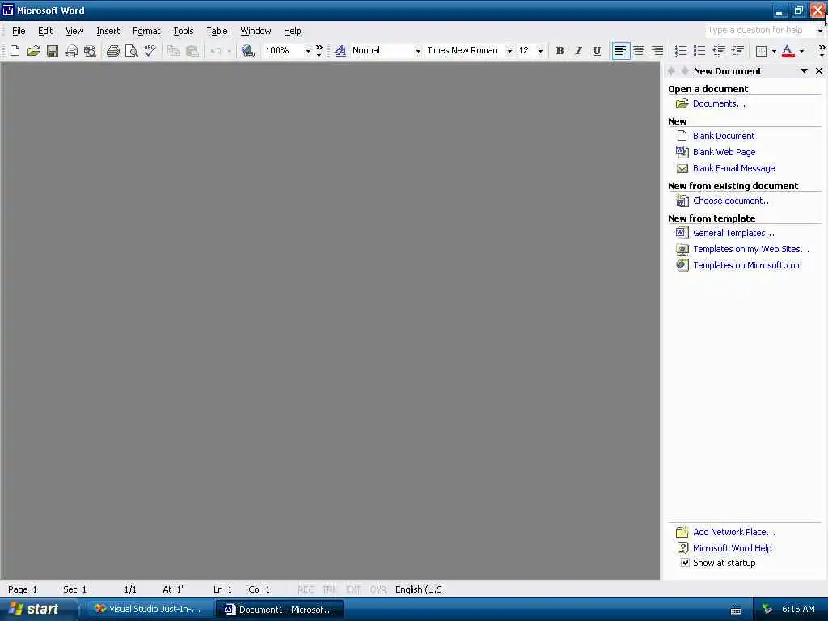The image size is (828, 621).
Task: Open the Edit menu
Action: (x=45, y=31)
